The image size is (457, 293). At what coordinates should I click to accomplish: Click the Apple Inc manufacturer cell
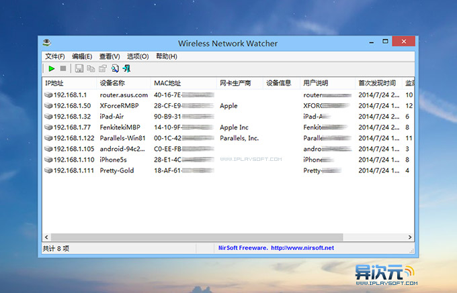[x=234, y=127]
